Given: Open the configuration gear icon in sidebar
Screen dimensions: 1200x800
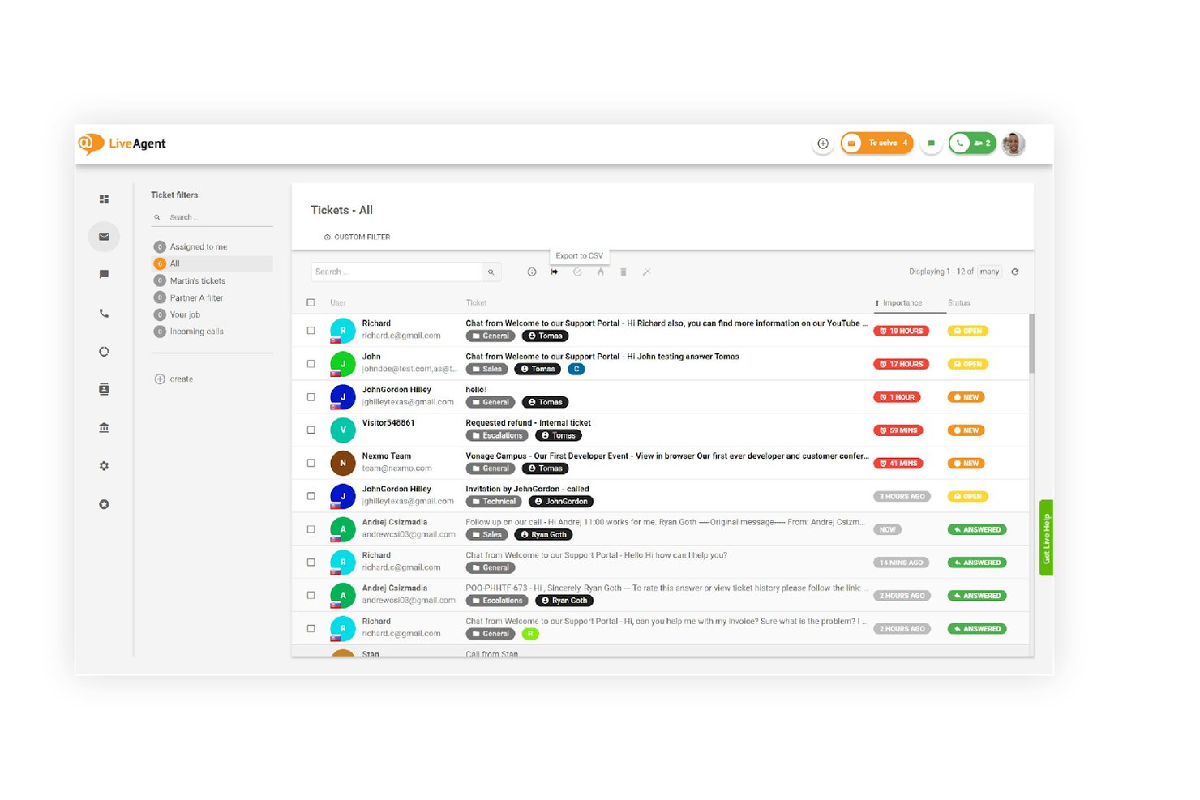Looking at the screenshot, I should coord(104,466).
